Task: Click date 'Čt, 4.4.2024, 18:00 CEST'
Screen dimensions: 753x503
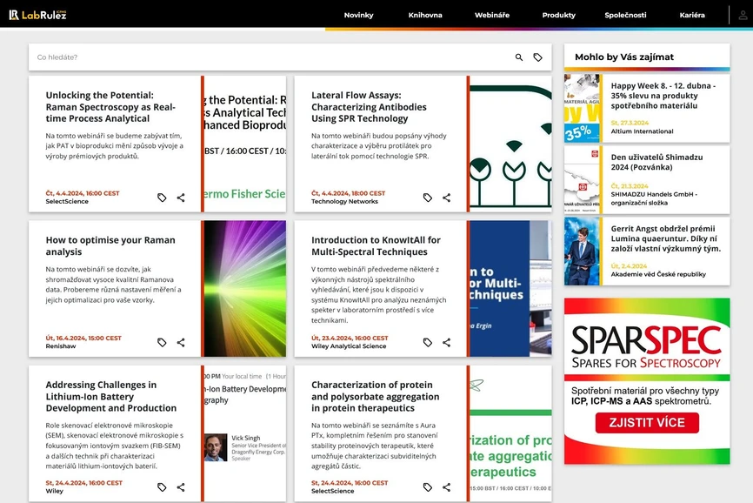Action: [x=348, y=193]
